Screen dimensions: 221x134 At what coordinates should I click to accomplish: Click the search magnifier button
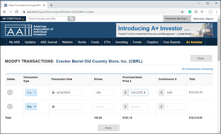(71, 18)
